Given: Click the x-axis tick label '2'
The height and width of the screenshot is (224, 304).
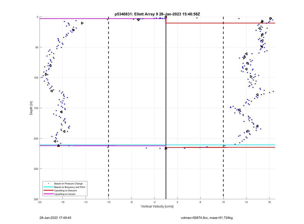Looking at the screenshot, I should coord(177,202).
